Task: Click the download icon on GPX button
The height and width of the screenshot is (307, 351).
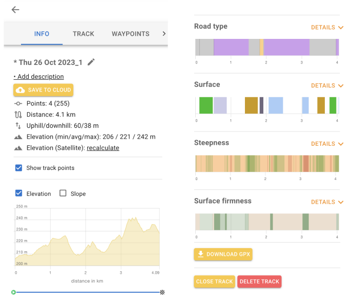Action: [201, 254]
